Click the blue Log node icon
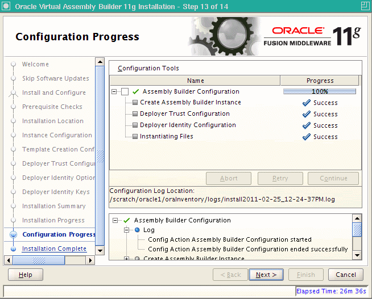The width and height of the screenshot is (372, 299). point(137,230)
